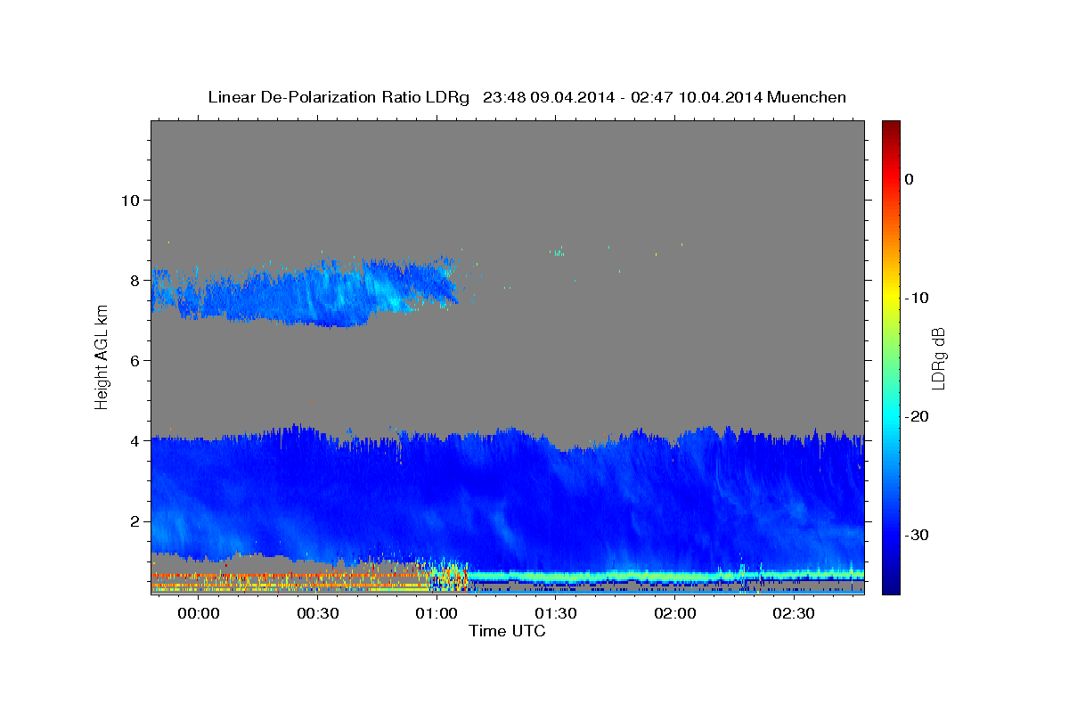The image size is (1069, 713).
Task: Click the '00:30' time tick label
Action: (318, 614)
